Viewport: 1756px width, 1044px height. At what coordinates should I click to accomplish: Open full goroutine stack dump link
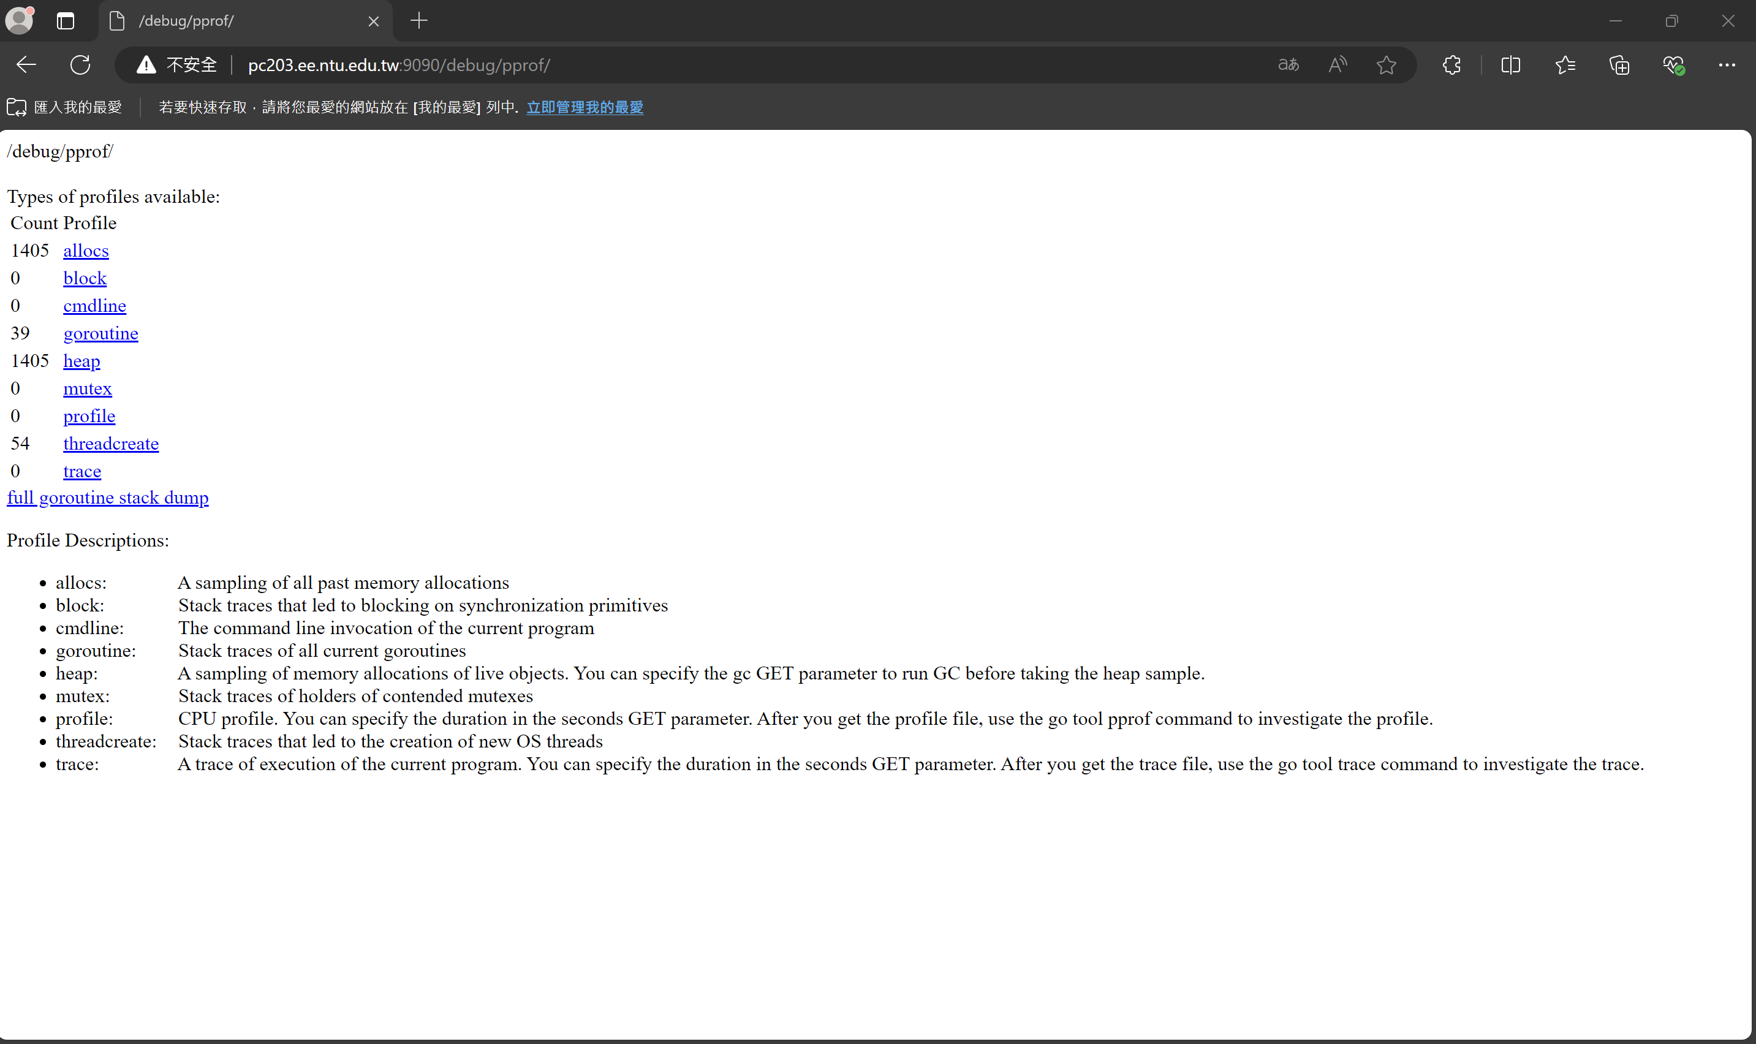(x=108, y=497)
